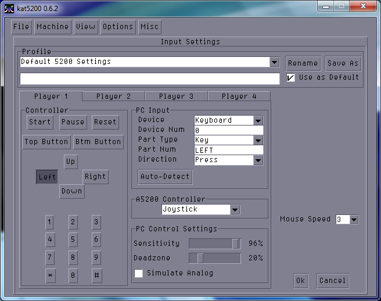Click the empty profile description field
The width and height of the screenshot is (381, 301).
(x=150, y=79)
